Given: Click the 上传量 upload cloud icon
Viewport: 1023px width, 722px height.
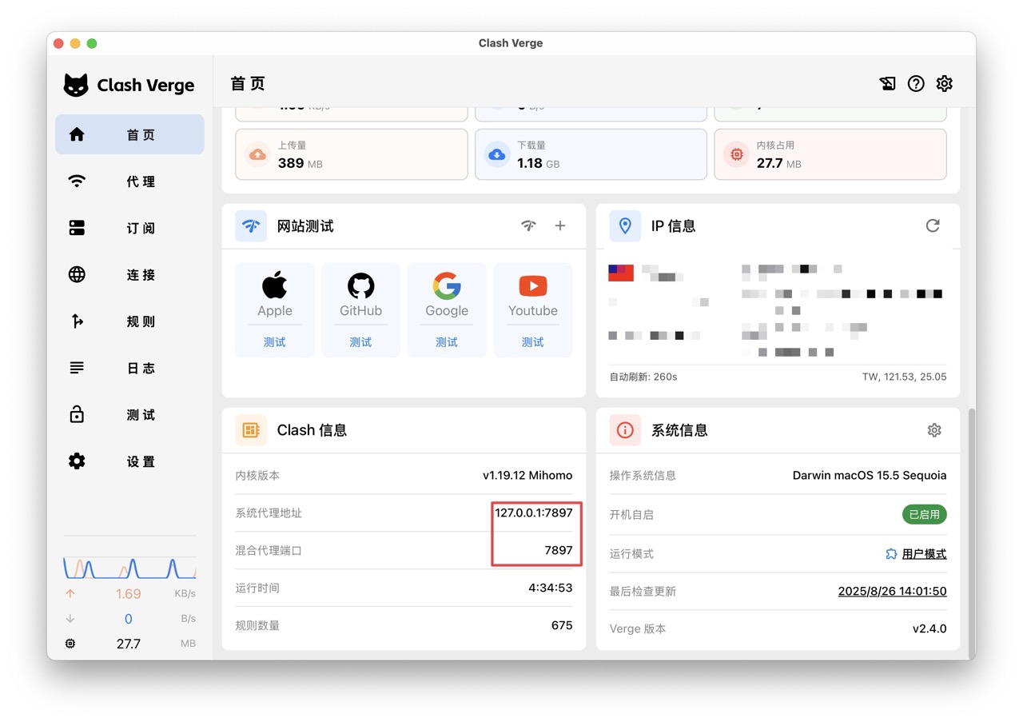Looking at the screenshot, I should [x=257, y=154].
